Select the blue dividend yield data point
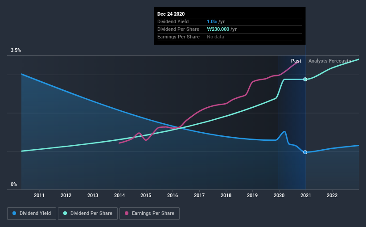Image resolution: width=366 pixels, height=227 pixels. (x=305, y=152)
